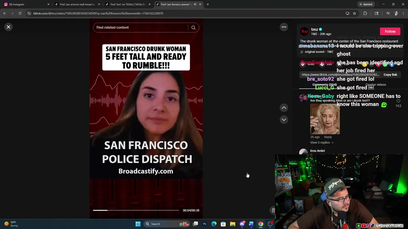Open the three-dots more options menu

[284, 27]
